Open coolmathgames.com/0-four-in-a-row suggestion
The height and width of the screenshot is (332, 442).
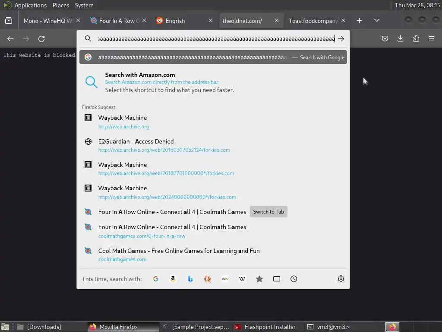pyautogui.click(x=213, y=231)
